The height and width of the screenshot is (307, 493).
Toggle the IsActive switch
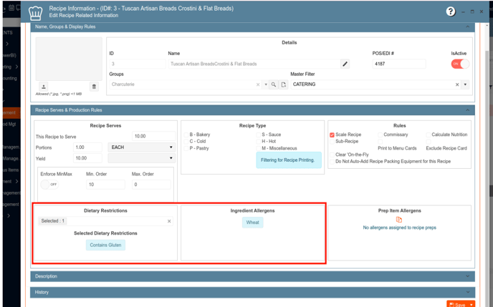460,64
